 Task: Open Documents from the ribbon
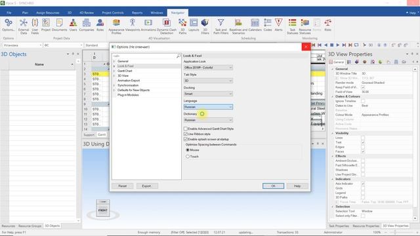click(60, 25)
